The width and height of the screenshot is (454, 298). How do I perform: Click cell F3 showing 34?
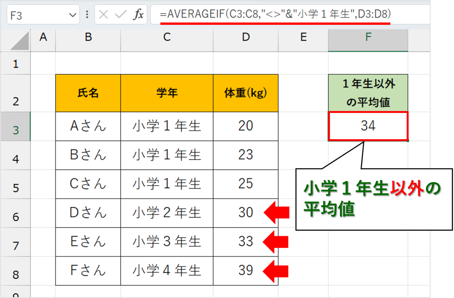click(x=368, y=126)
